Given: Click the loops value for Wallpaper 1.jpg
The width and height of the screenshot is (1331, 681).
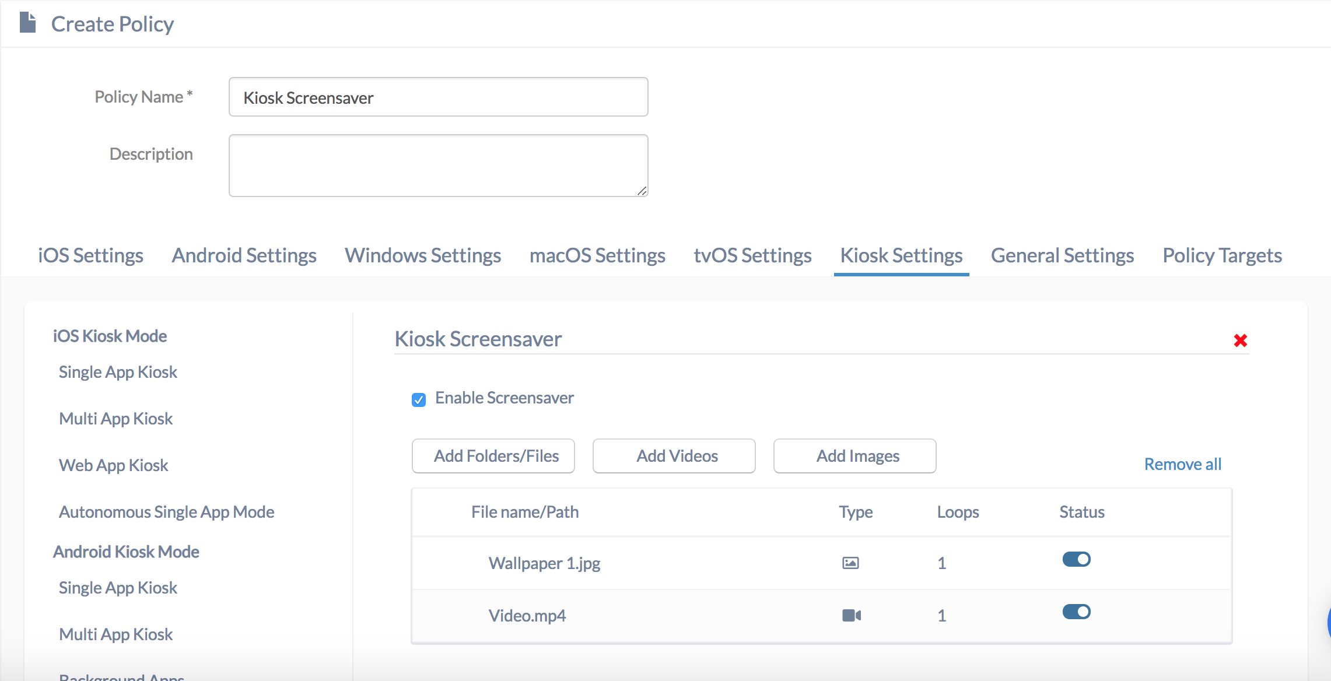Looking at the screenshot, I should tap(941, 563).
